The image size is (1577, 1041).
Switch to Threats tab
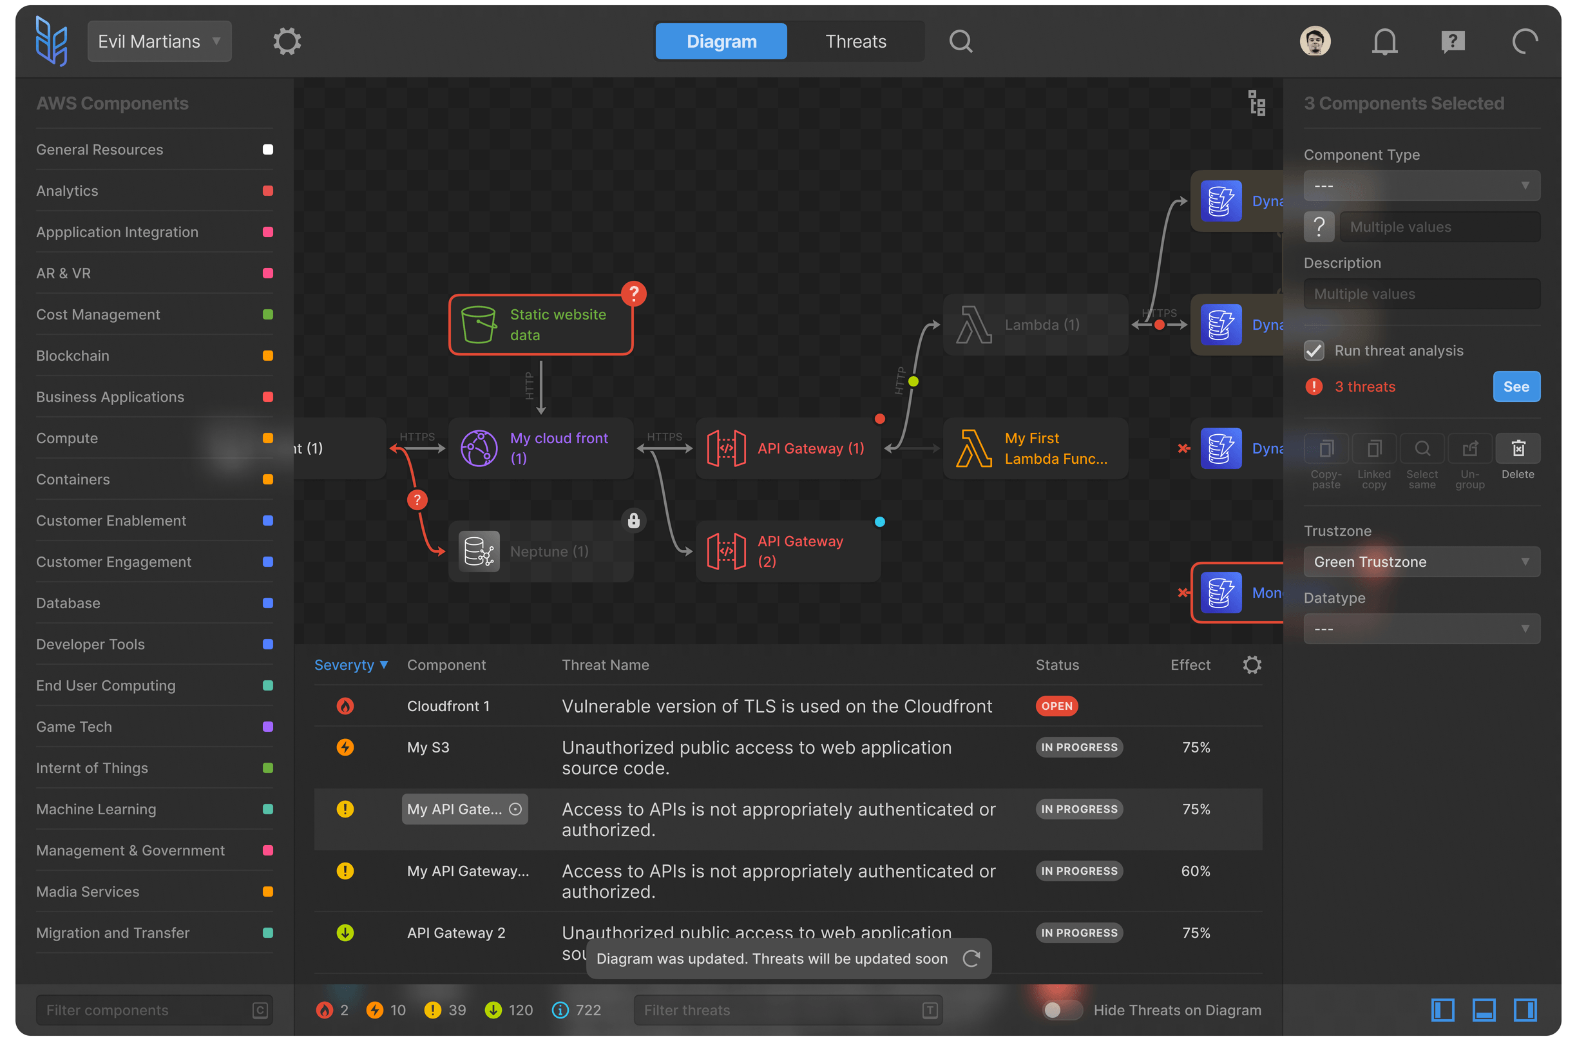(855, 41)
